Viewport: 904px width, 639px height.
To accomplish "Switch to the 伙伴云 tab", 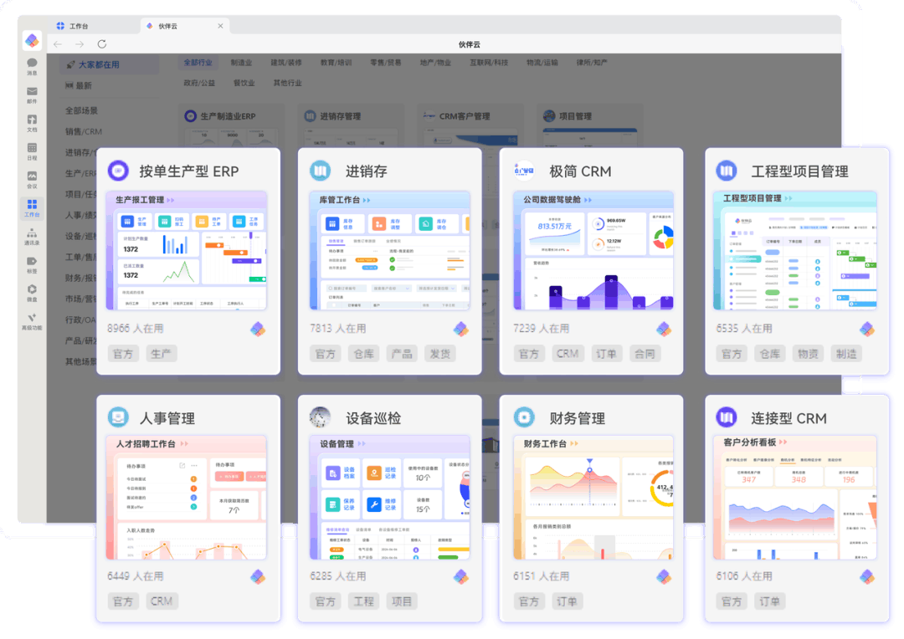I will click(x=184, y=26).
